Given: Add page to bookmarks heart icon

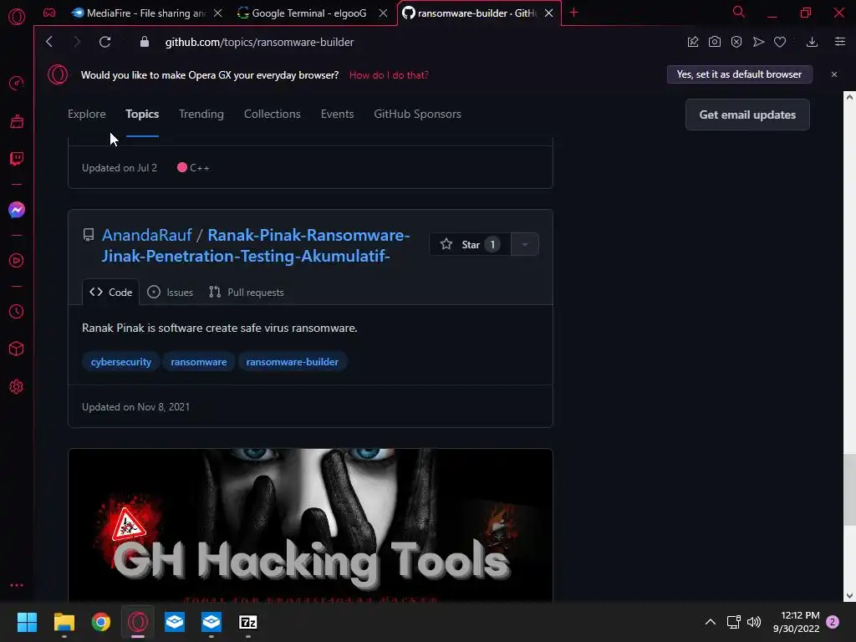Looking at the screenshot, I should [x=780, y=42].
